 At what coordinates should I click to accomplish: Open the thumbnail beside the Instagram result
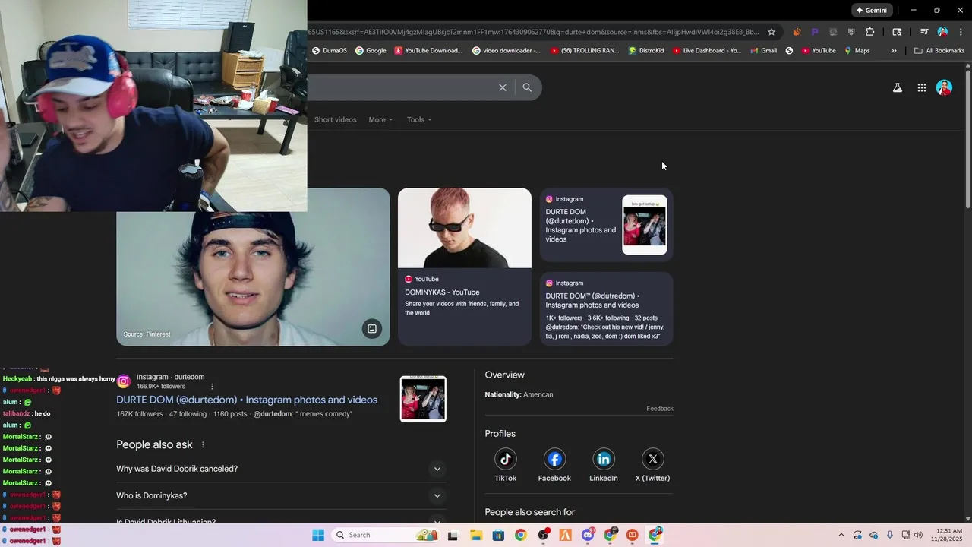(x=423, y=399)
